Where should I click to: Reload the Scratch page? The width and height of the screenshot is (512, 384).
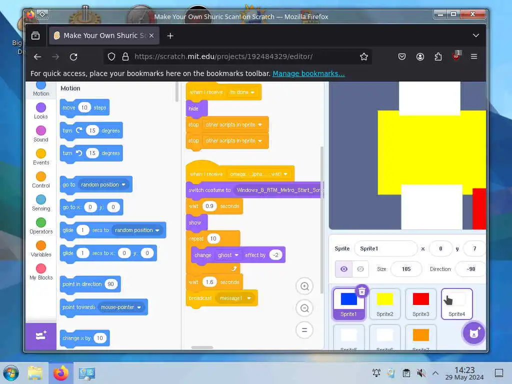tap(73, 57)
